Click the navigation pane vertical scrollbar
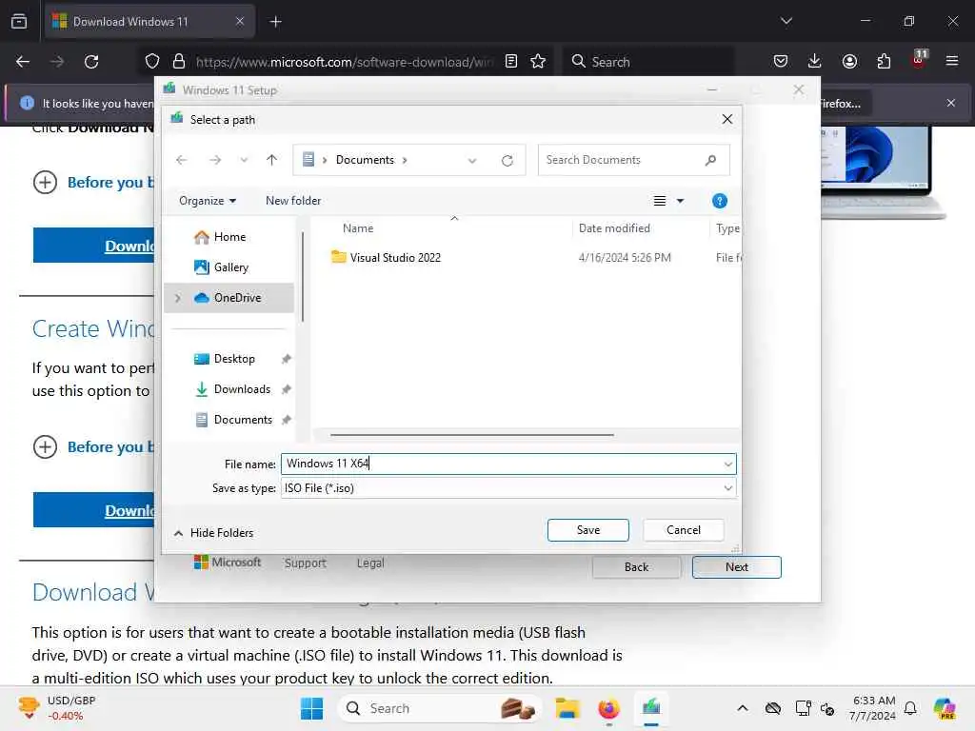This screenshot has width=975, height=731. (303, 277)
